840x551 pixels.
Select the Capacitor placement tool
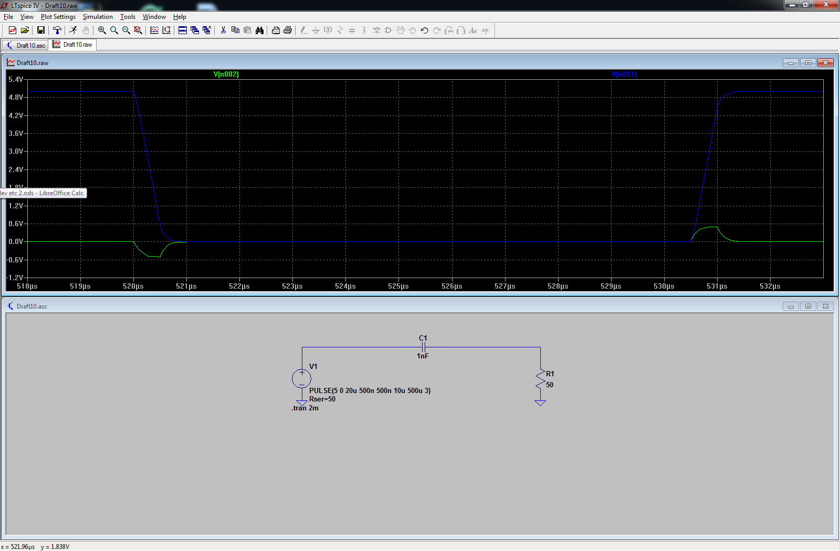point(352,30)
